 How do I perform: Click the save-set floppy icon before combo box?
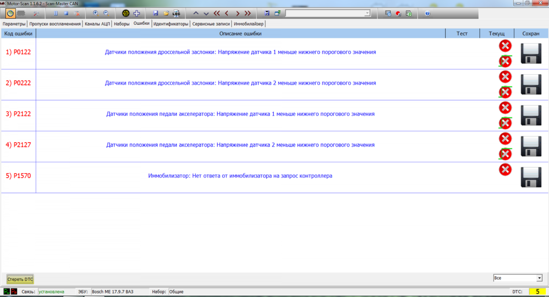tap(267, 13)
